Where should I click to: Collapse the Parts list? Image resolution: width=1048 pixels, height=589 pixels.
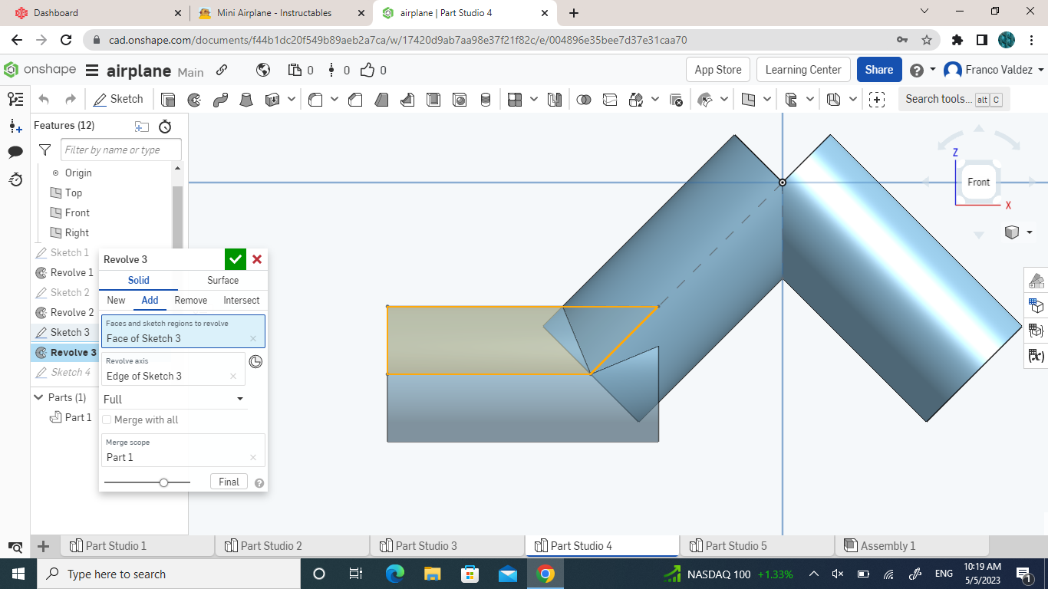pyautogui.click(x=38, y=397)
